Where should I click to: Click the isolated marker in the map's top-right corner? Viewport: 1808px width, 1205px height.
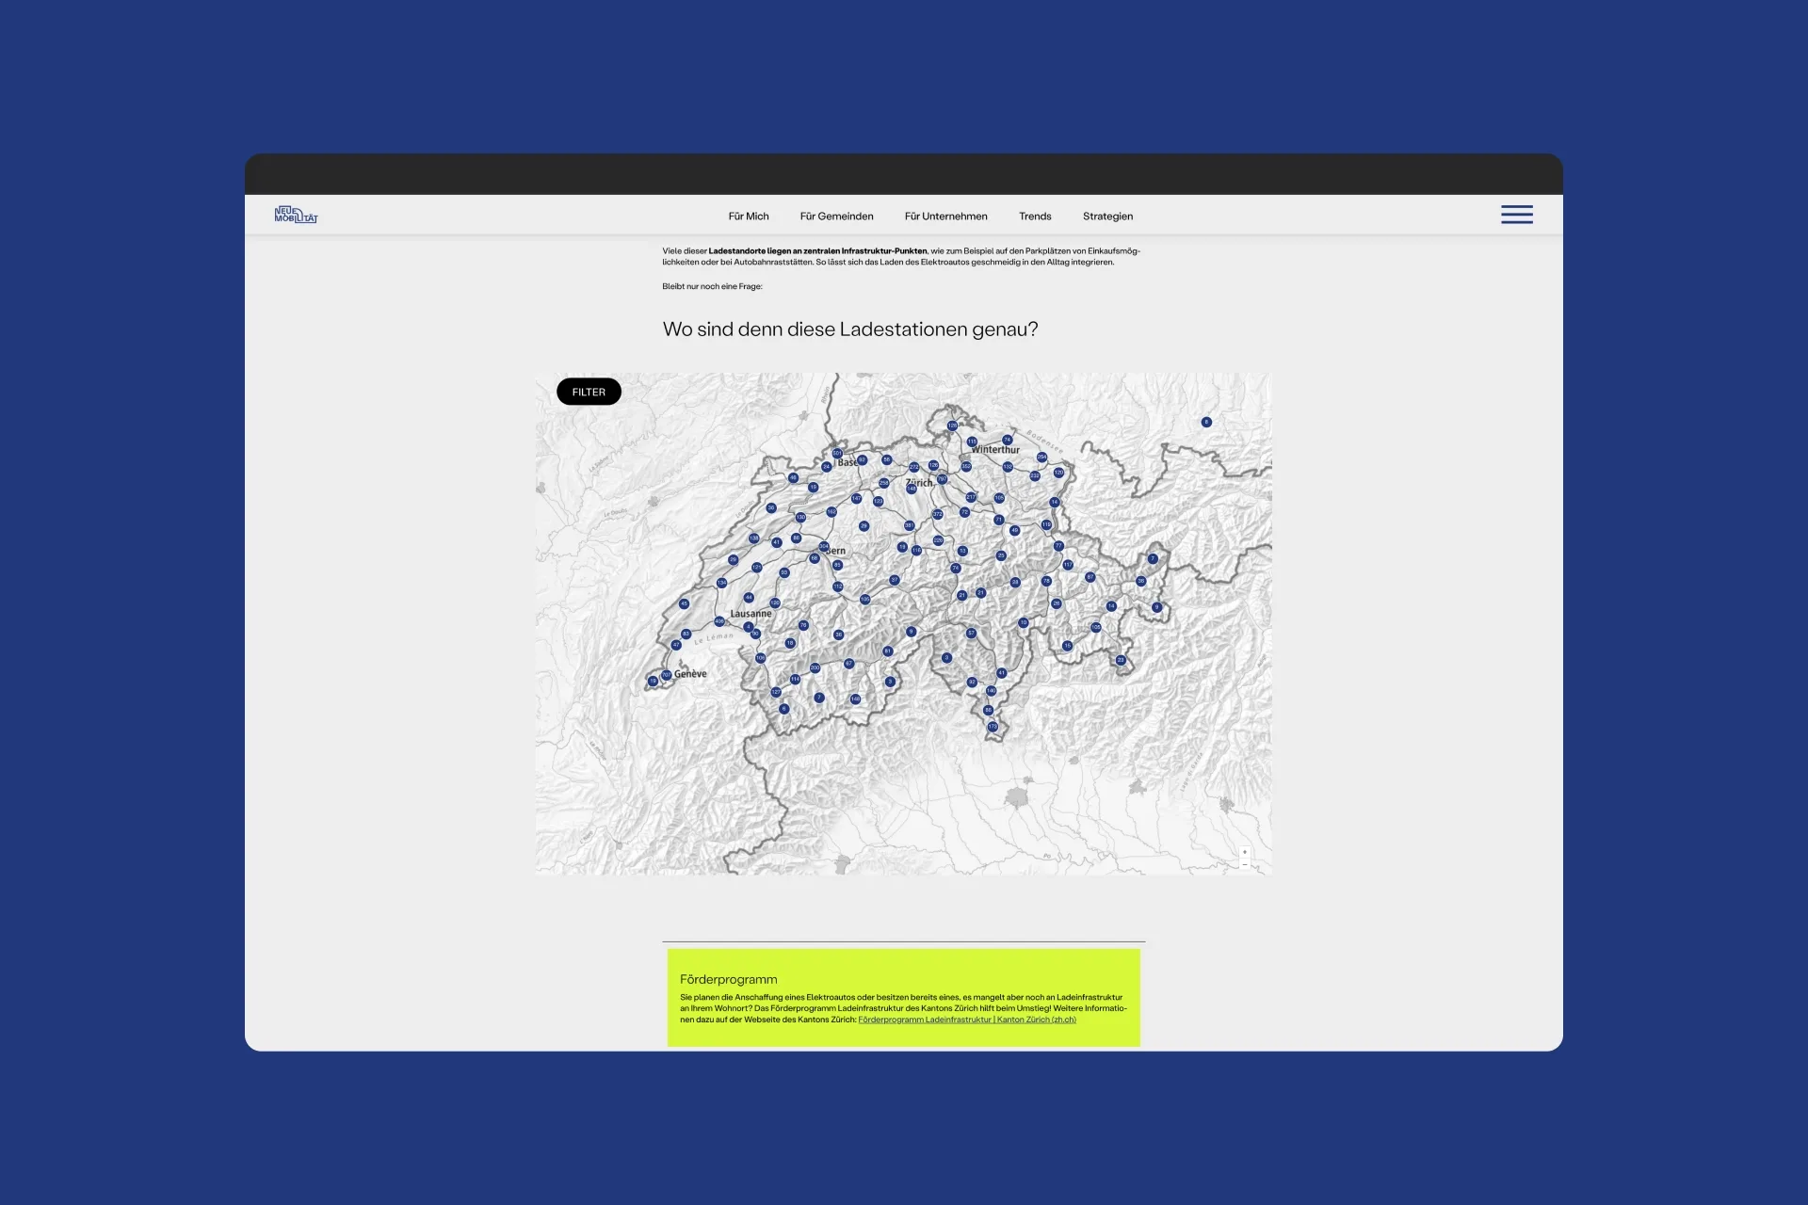[1206, 422]
